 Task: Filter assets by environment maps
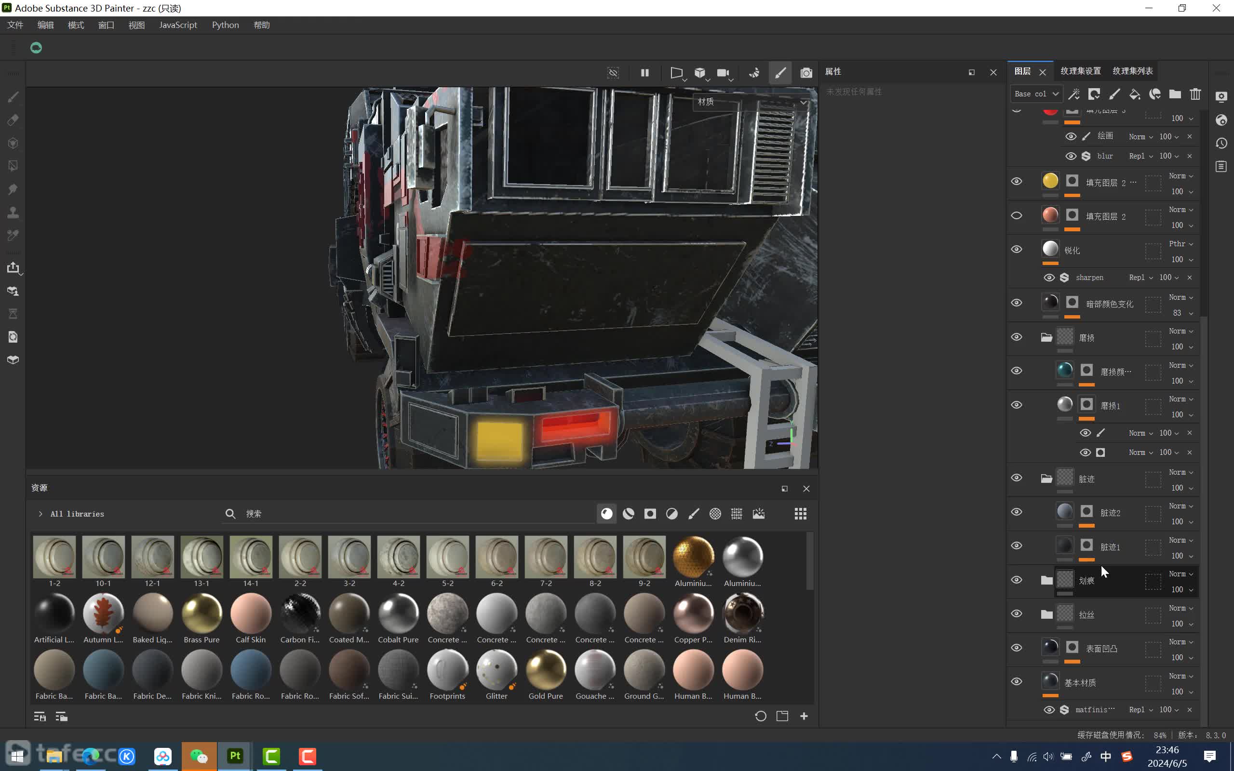pos(758,514)
